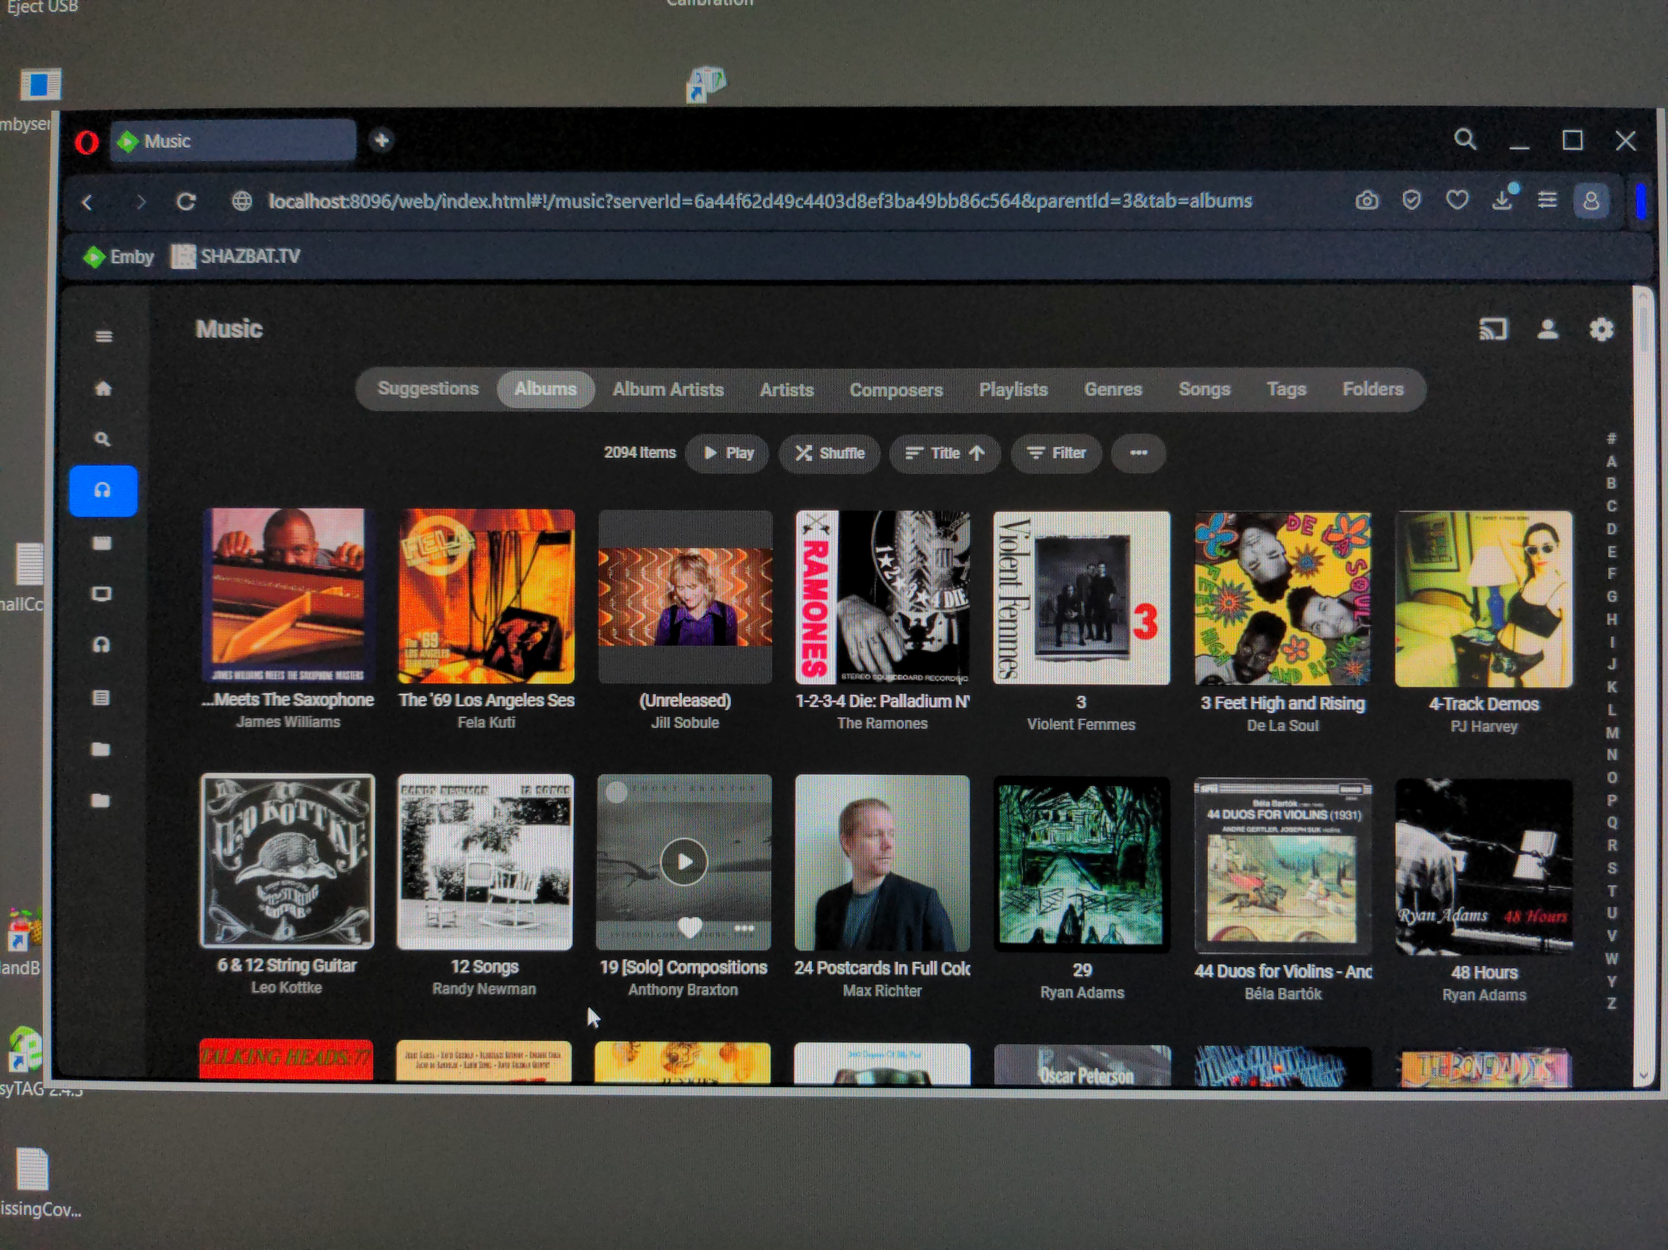Open search from the sidebar magnifier icon
The width and height of the screenshot is (1668, 1250).
(x=103, y=440)
